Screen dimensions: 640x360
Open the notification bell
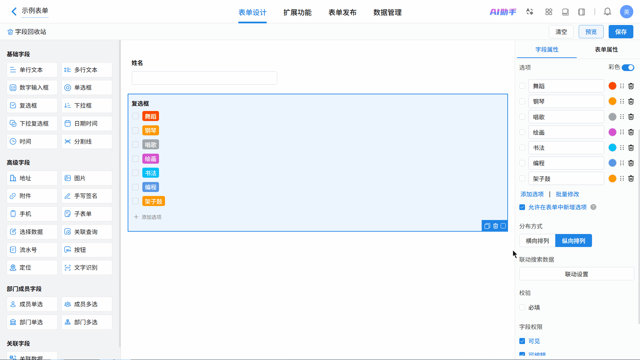(x=607, y=12)
